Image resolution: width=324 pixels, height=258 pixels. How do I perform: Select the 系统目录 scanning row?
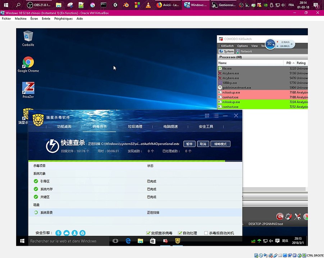tap(135, 212)
